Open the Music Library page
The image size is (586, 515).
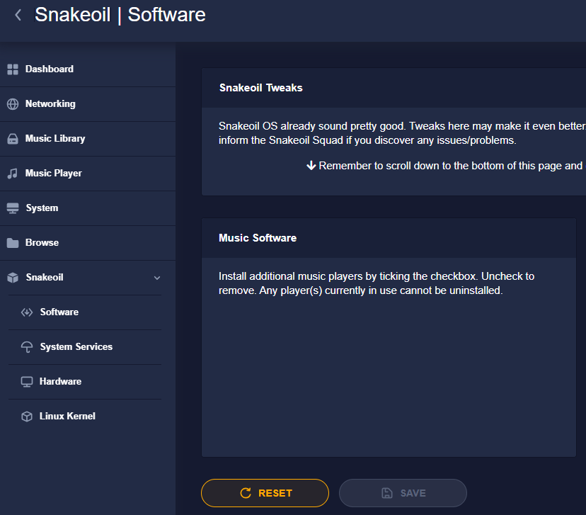point(88,139)
